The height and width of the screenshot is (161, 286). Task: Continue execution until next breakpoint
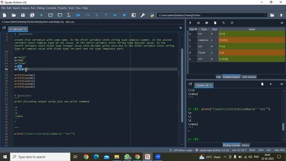point(115,15)
